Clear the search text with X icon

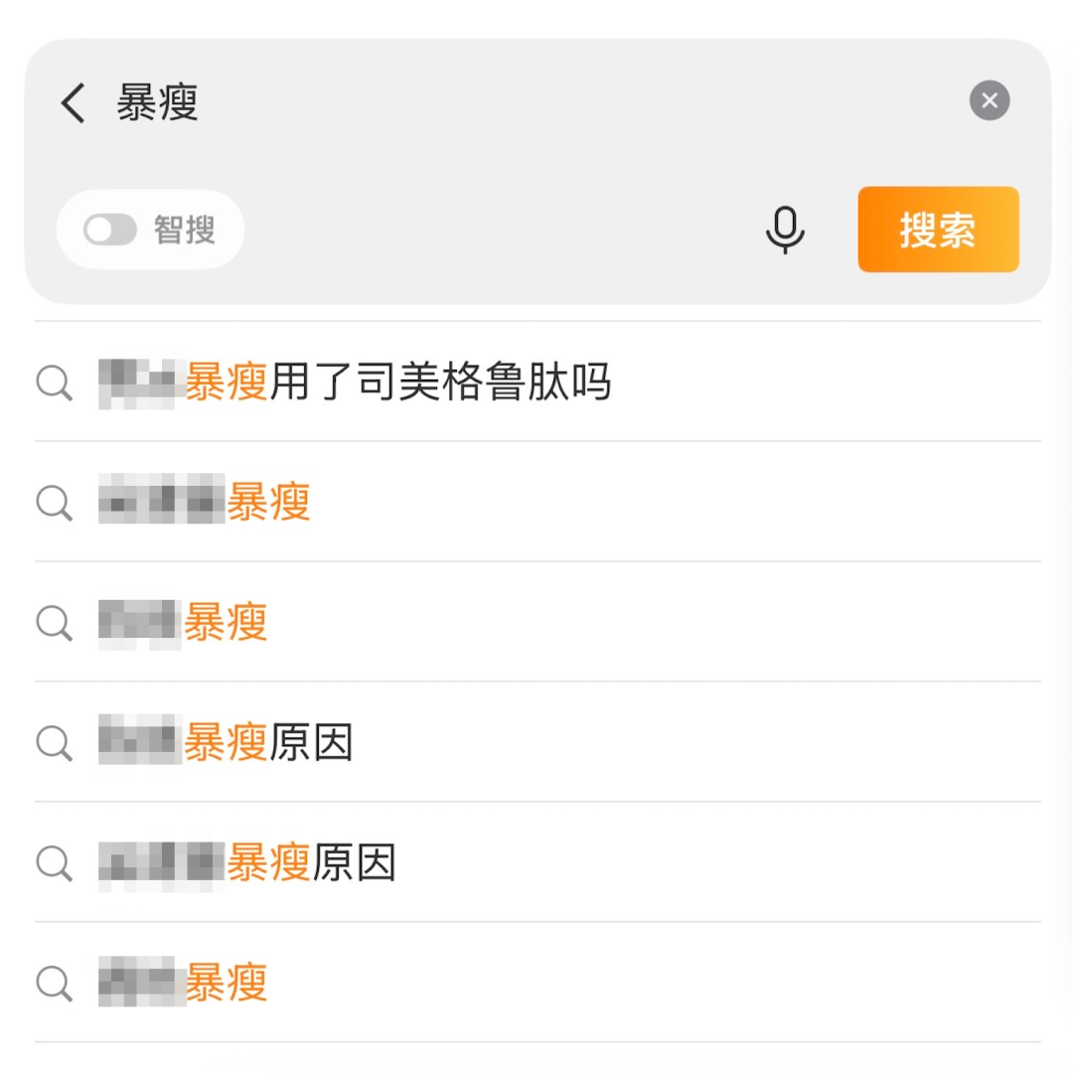(990, 100)
